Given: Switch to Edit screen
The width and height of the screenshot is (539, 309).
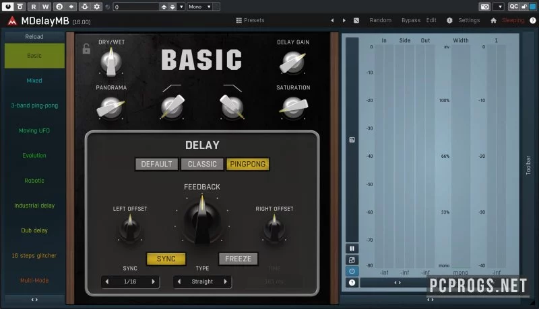Looking at the screenshot, I should 431,20.
